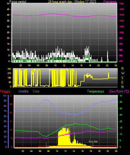130x155 pixels.
Task: Select the 'Dew Point (°C)' legend label
Action: [119, 91]
